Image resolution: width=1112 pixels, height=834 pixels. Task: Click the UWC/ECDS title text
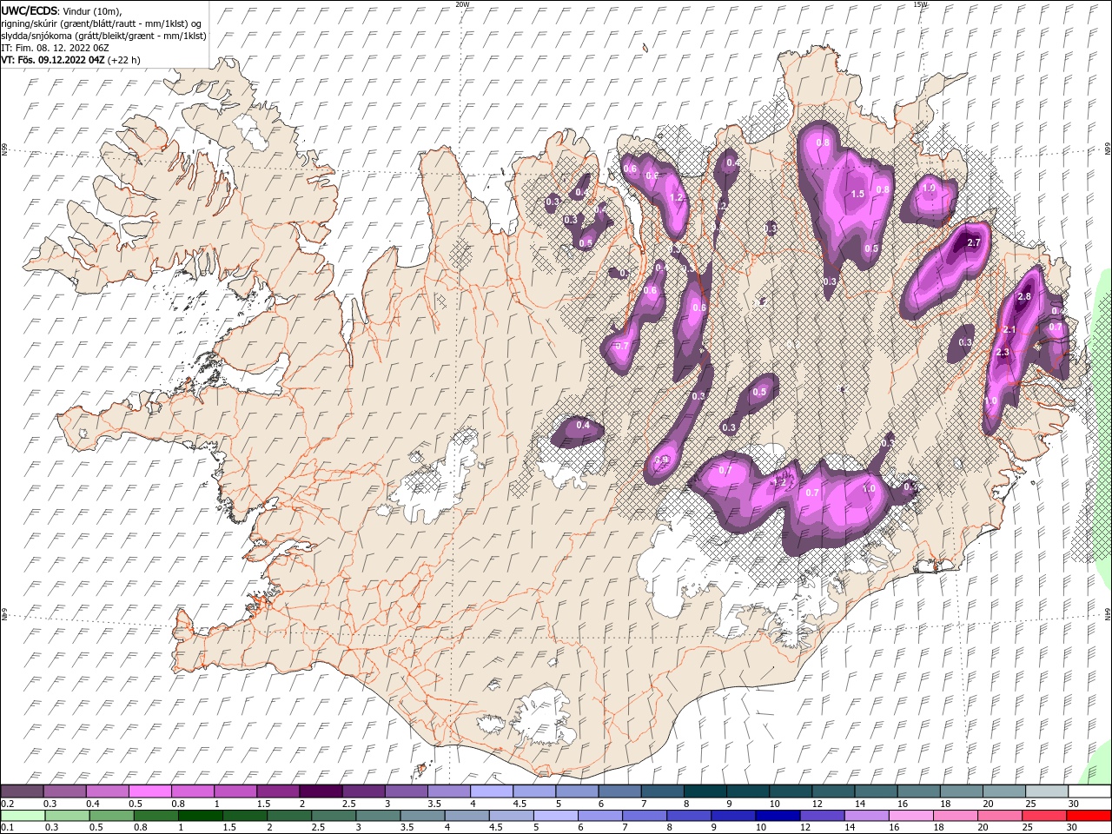coord(30,10)
